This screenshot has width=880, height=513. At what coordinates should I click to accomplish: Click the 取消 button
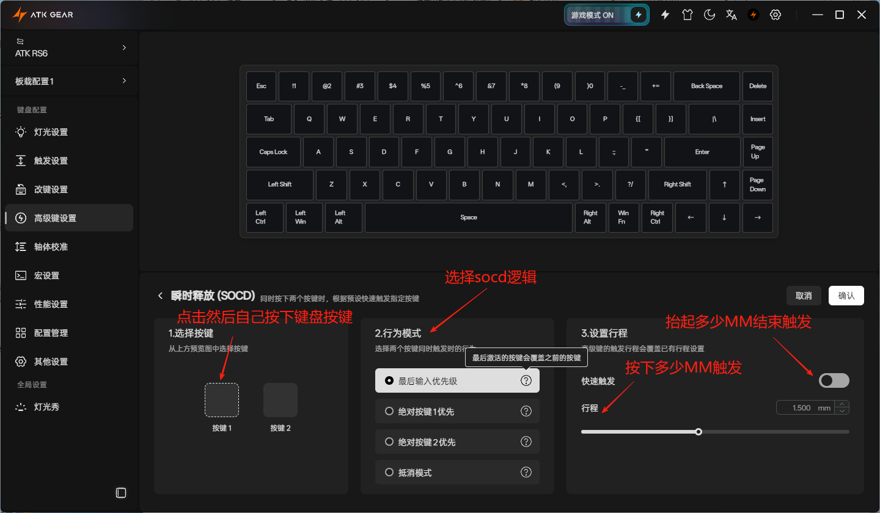(804, 296)
